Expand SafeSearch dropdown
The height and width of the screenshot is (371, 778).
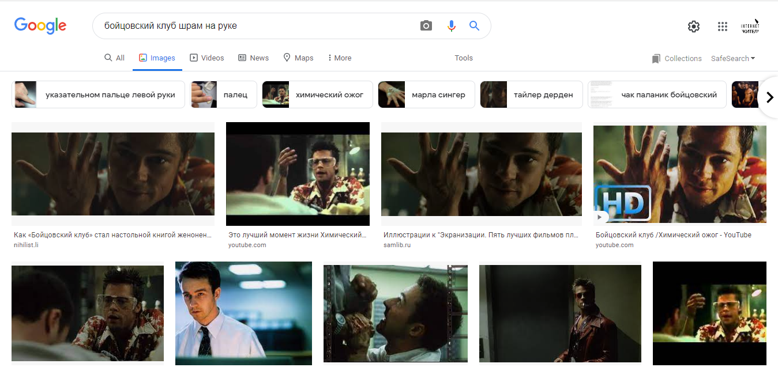(x=733, y=58)
